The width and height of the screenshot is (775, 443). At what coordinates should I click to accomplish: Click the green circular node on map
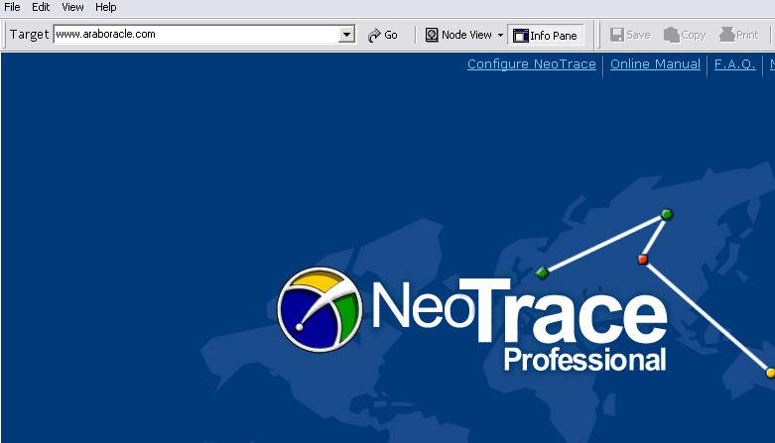[667, 214]
